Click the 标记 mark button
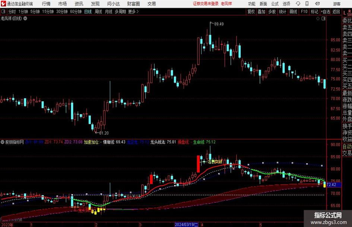 click(314, 12)
